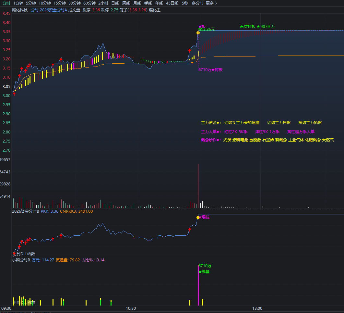
Task: Select the 5分钟 period tab
Action: coord(31,3)
